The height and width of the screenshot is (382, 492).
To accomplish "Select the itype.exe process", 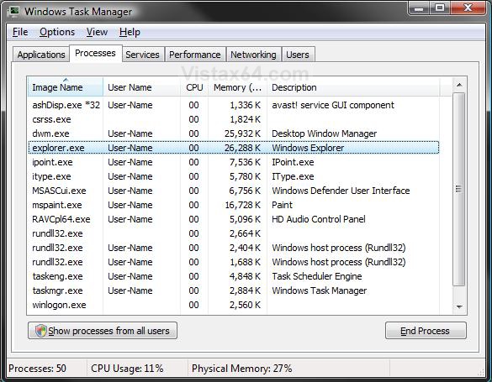I will (x=234, y=176).
